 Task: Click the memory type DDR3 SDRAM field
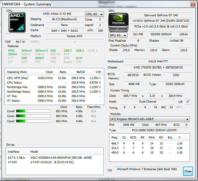[x=175, y=84]
